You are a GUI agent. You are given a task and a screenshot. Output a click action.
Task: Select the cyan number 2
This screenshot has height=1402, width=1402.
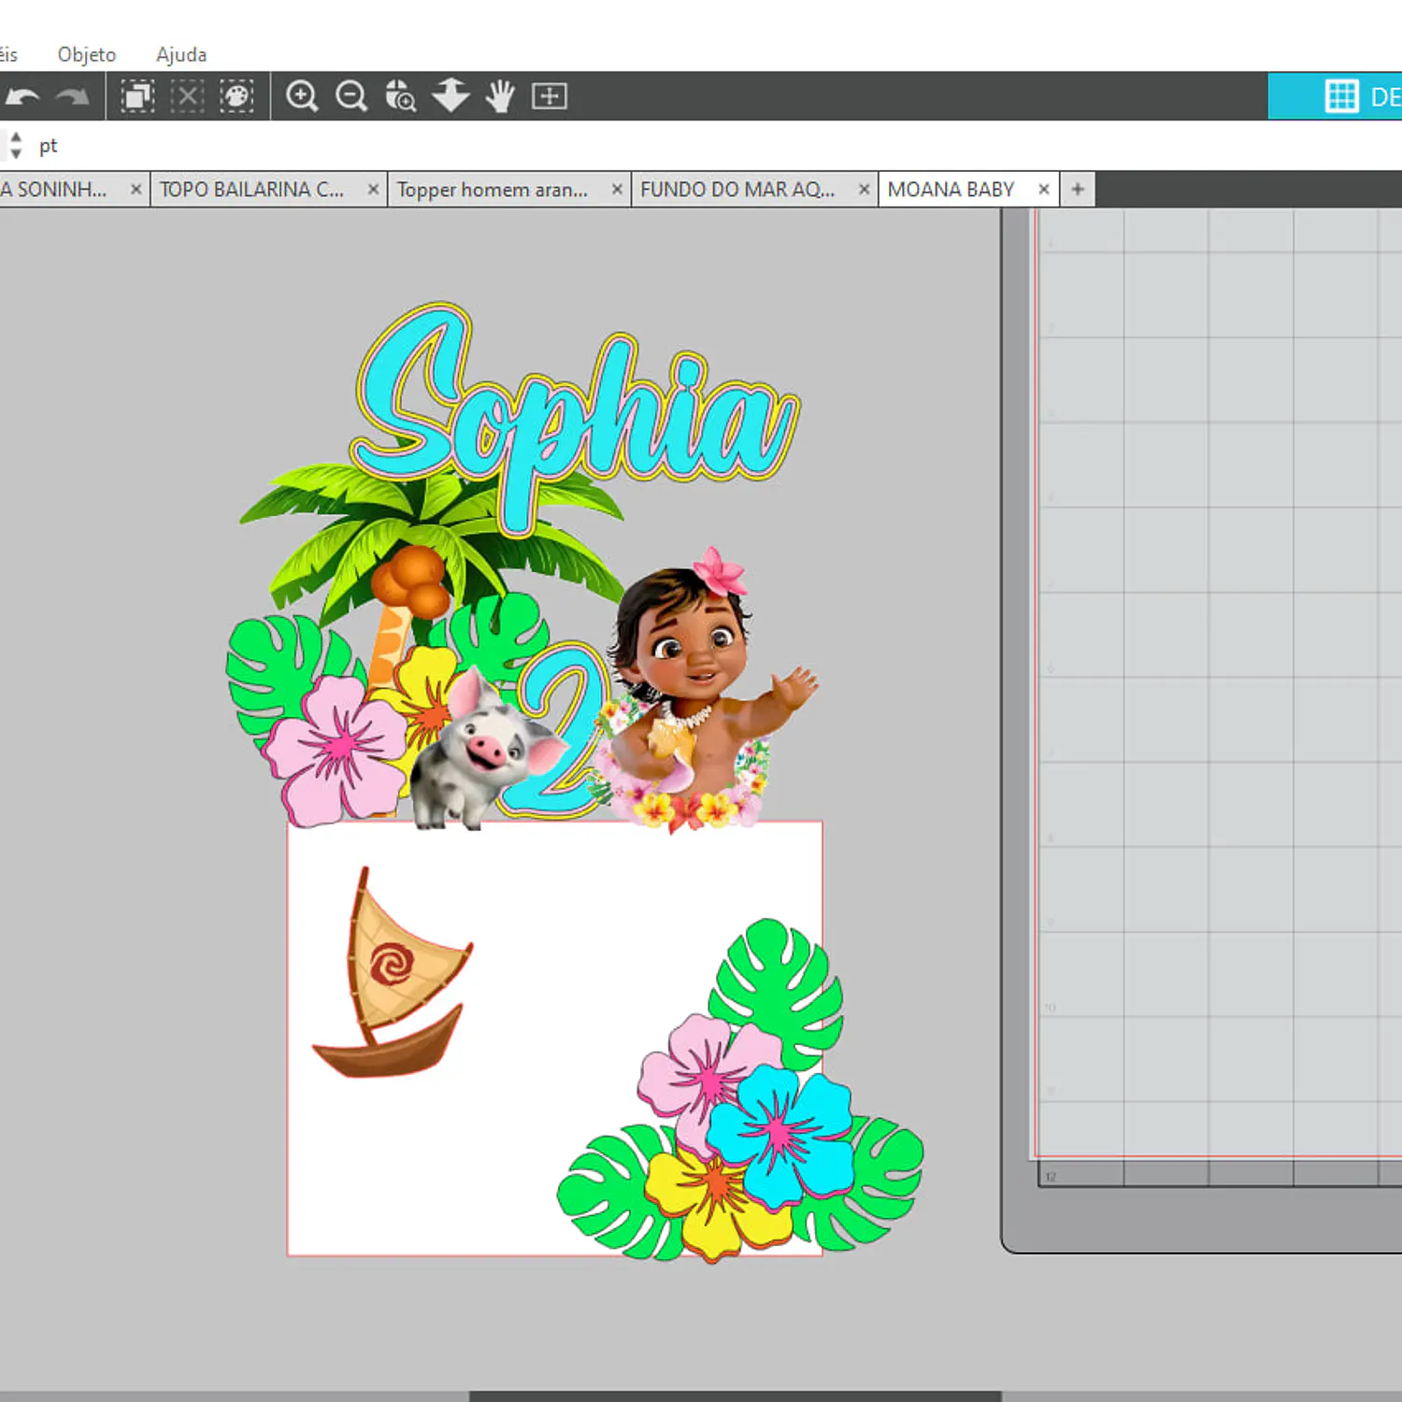tap(561, 729)
